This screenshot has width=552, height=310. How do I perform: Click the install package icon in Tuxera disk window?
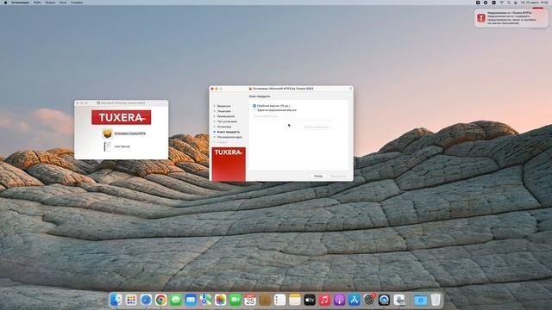(x=107, y=133)
